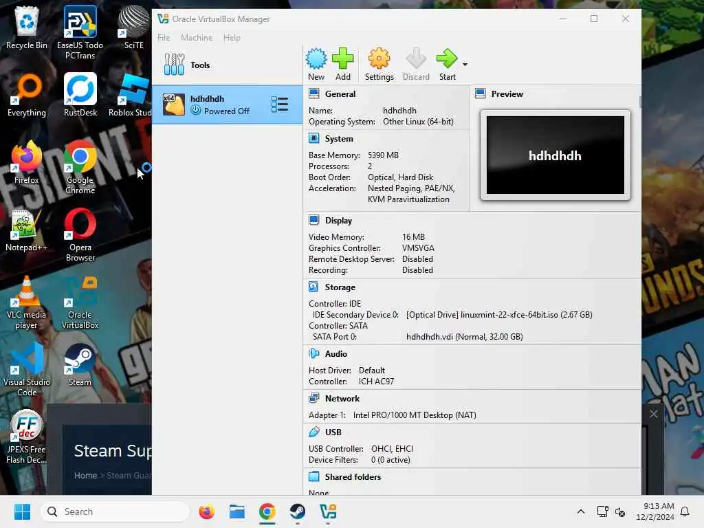This screenshot has height=528, width=704.
Task: Click the Shared folders section header
Action: pyautogui.click(x=353, y=477)
